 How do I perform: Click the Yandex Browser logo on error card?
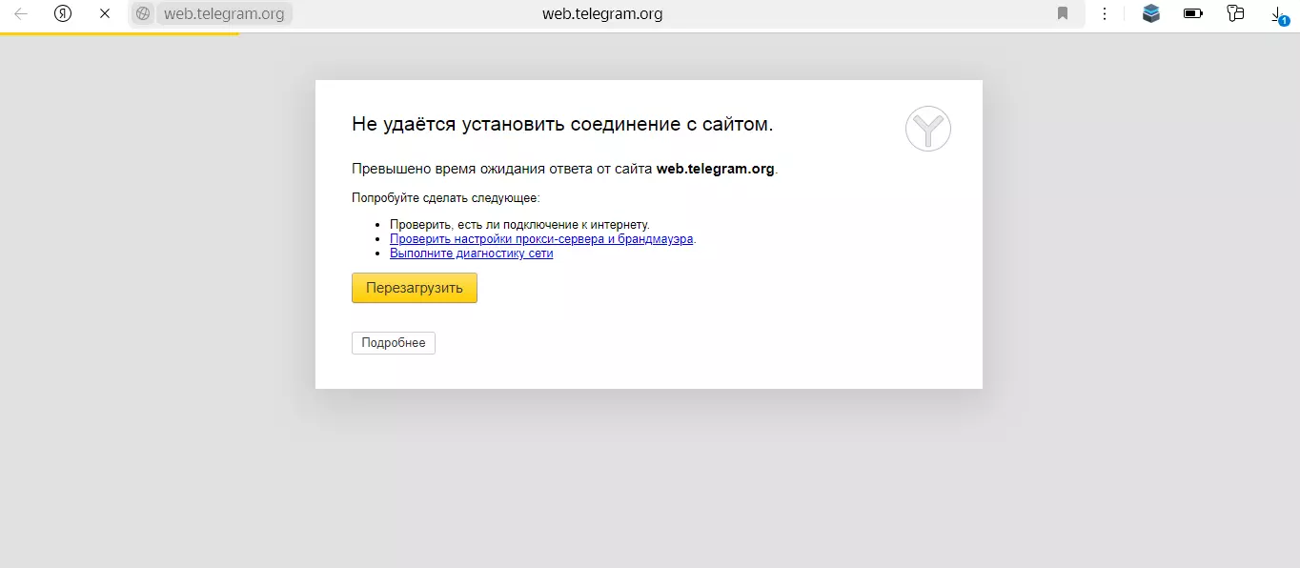coord(927,129)
